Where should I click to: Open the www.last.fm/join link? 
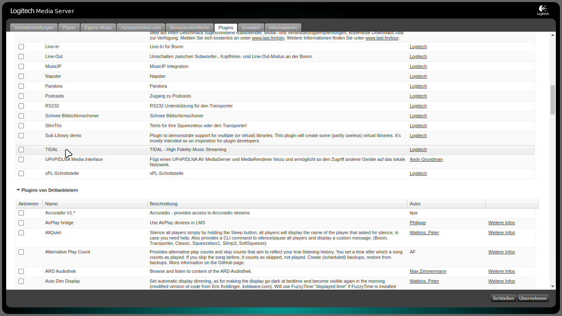click(268, 38)
